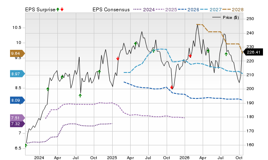Image resolution: width=268 pixels, height=160 pixels.
Task: Click the dark blue 8.09 value tag
Action: (x=18, y=101)
